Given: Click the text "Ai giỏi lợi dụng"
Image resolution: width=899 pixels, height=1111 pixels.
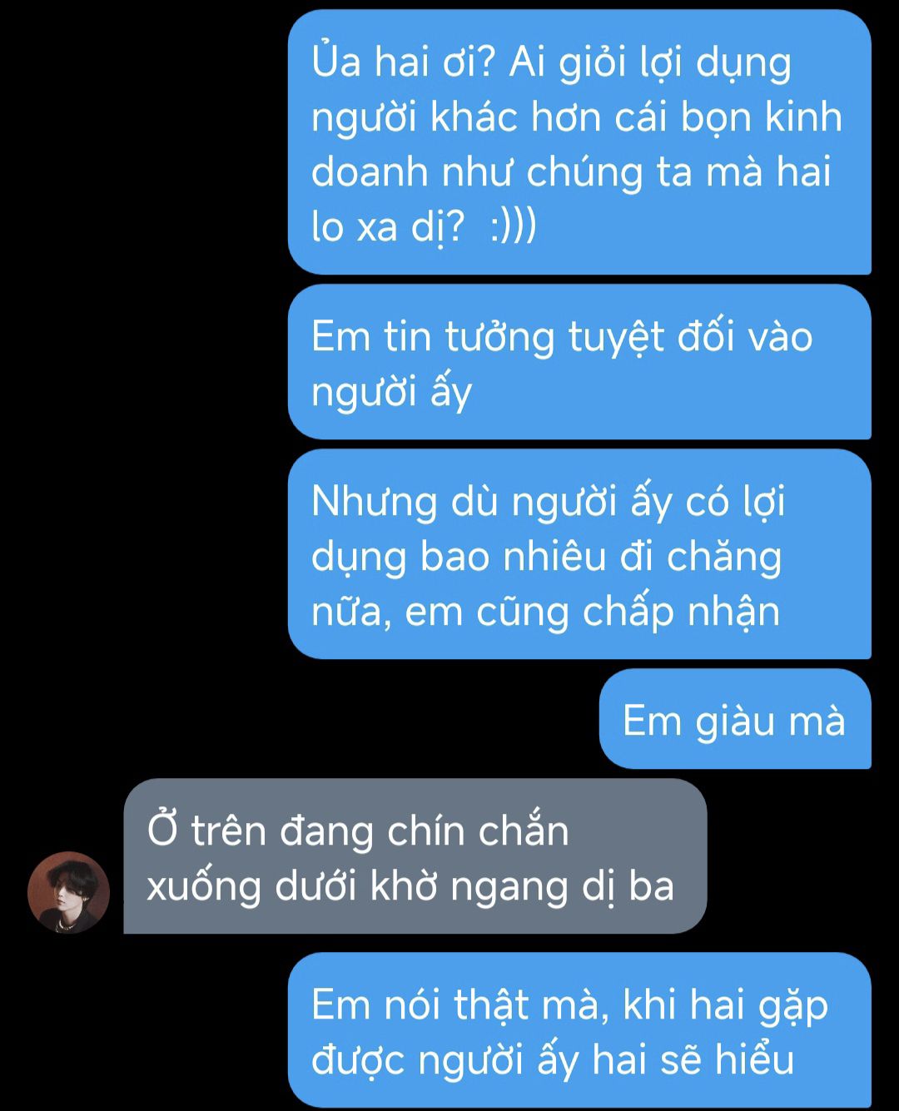Looking at the screenshot, I should (649, 63).
